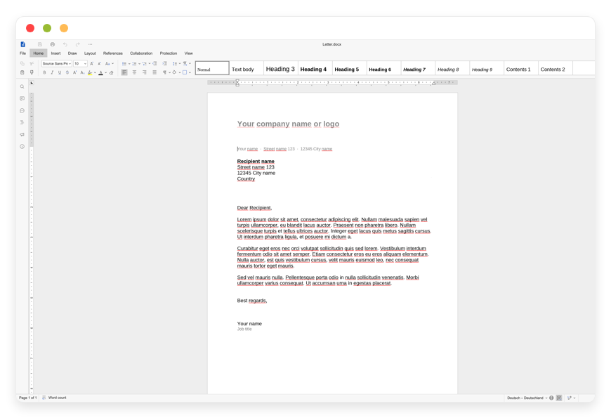Apply yellow highlight color
Image resolution: width=611 pixels, height=418 pixels.
[90, 72]
